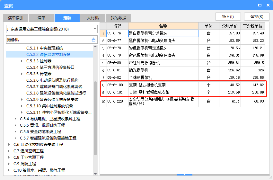273x180 pixels.
Task: Click the 218.86 tax-excluded price cell
Action: [253, 92]
